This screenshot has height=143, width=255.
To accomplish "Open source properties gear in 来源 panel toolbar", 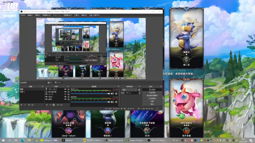I will tap(54, 105).
